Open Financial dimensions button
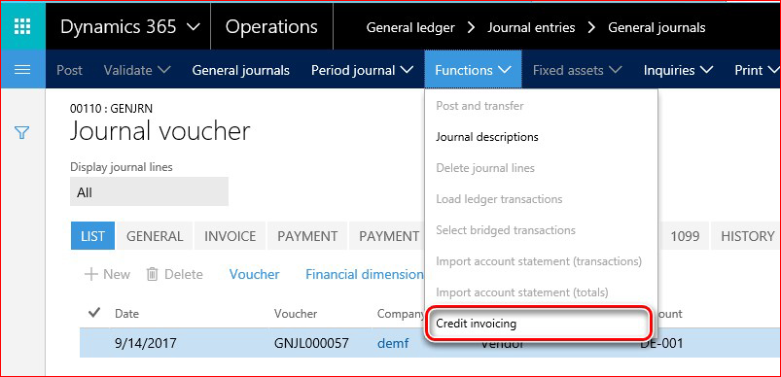Image resolution: width=781 pixels, height=377 pixels. coord(365,274)
